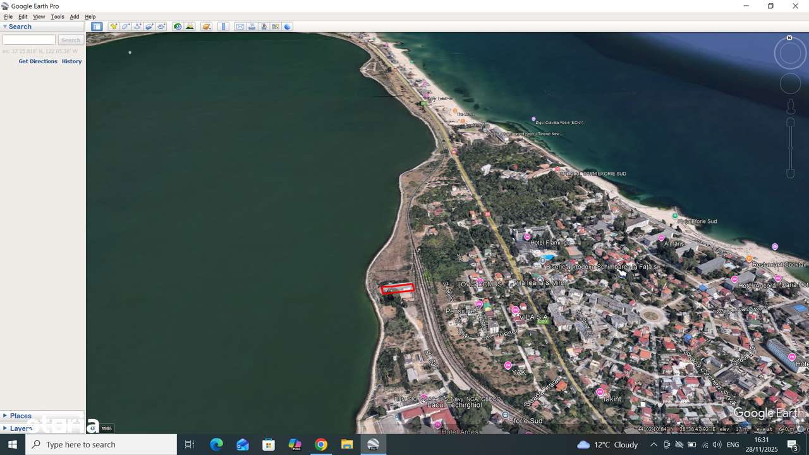The height and width of the screenshot is (455, 809).
Task: Click inside the search input field
Action: pos(28,39)
